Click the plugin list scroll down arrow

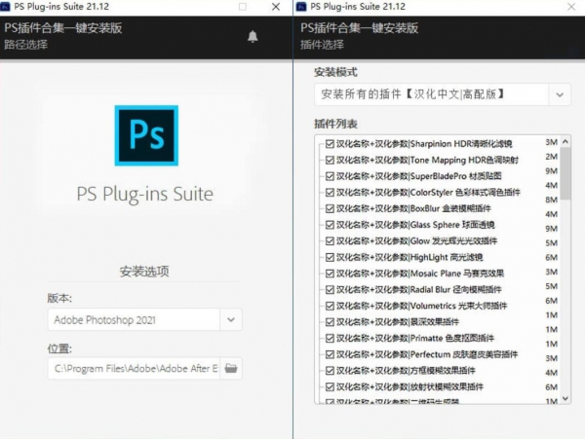(565, 398)
